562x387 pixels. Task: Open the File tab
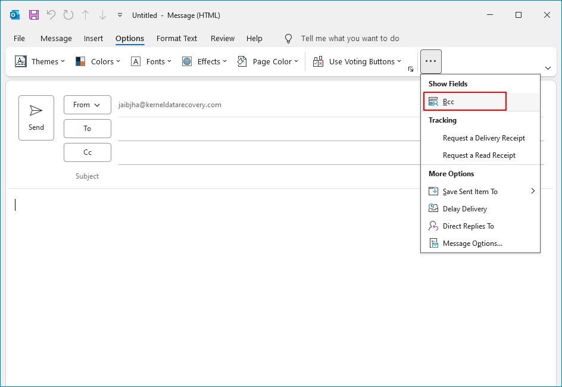pyautogui.click(x=20, y=38)
